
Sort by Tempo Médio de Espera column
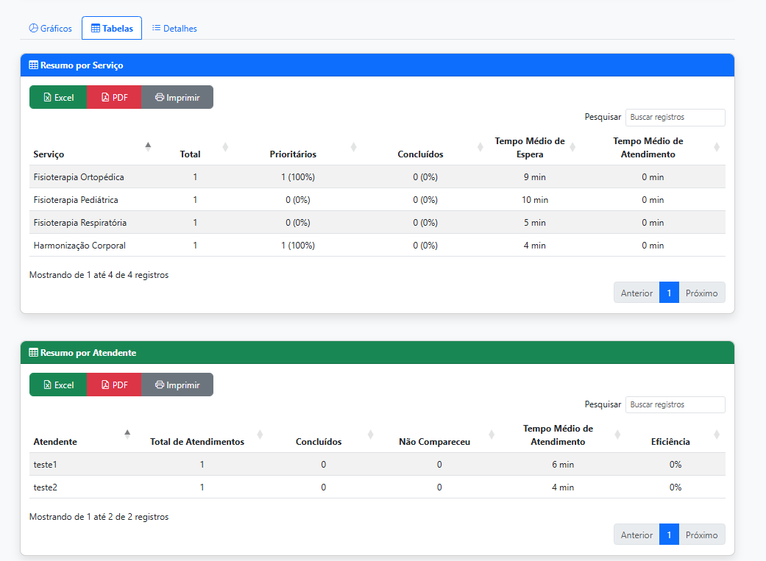[x=529, y=147]
